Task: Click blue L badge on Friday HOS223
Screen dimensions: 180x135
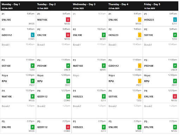Action: coord(175,20)
